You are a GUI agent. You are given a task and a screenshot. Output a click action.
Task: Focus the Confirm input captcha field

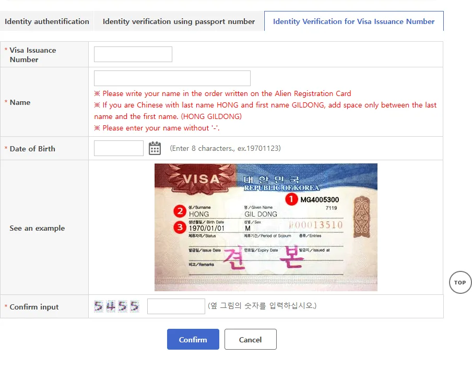click(x=176, y=306)
